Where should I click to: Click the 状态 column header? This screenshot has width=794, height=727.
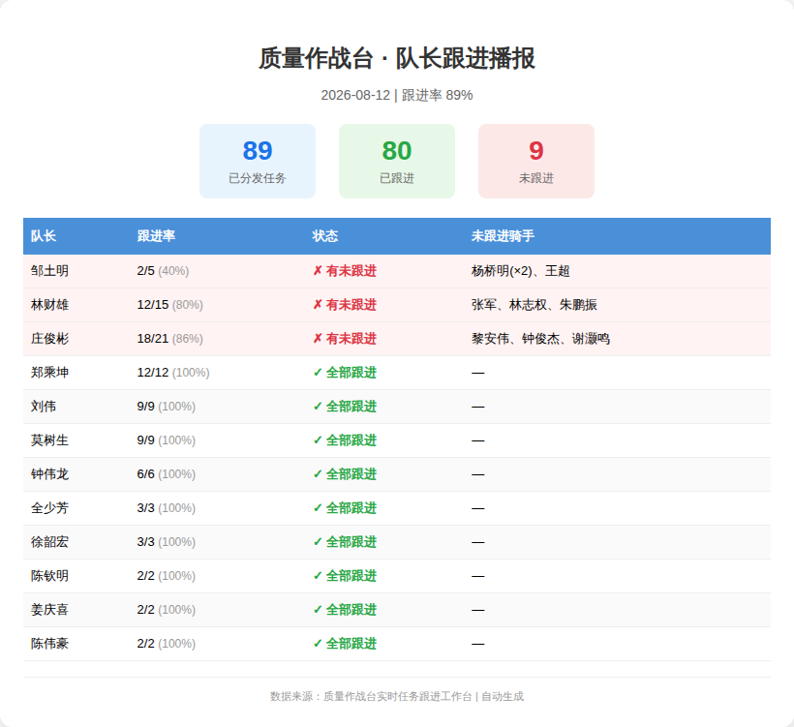click(325, 236)
